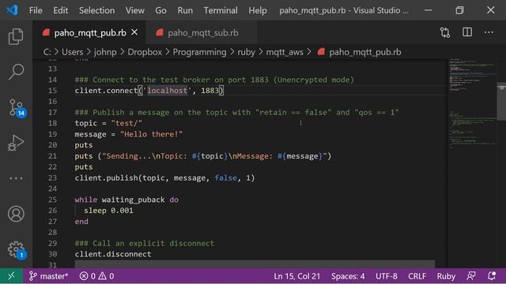Screen dimensions: 506x284
Task: Split the editor to the right
Action: [467, 32]
